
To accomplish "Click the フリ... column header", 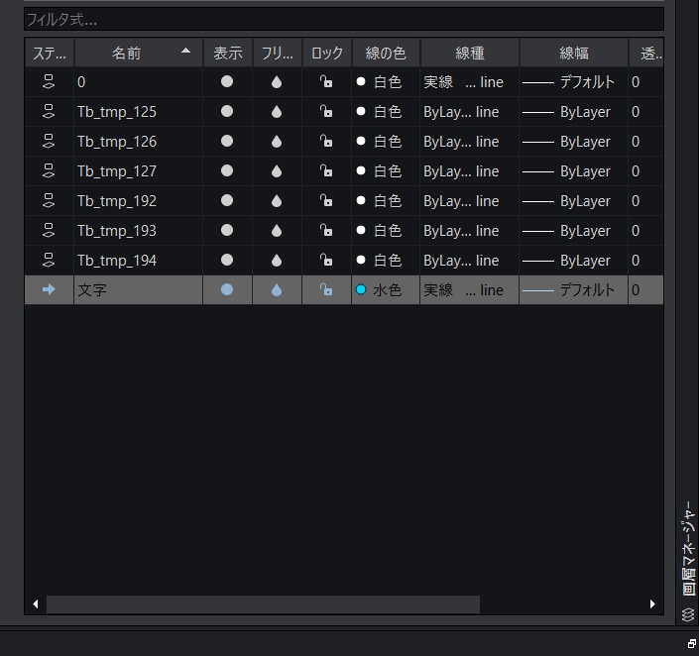I will pyautogui.click(x=278, y=54).
